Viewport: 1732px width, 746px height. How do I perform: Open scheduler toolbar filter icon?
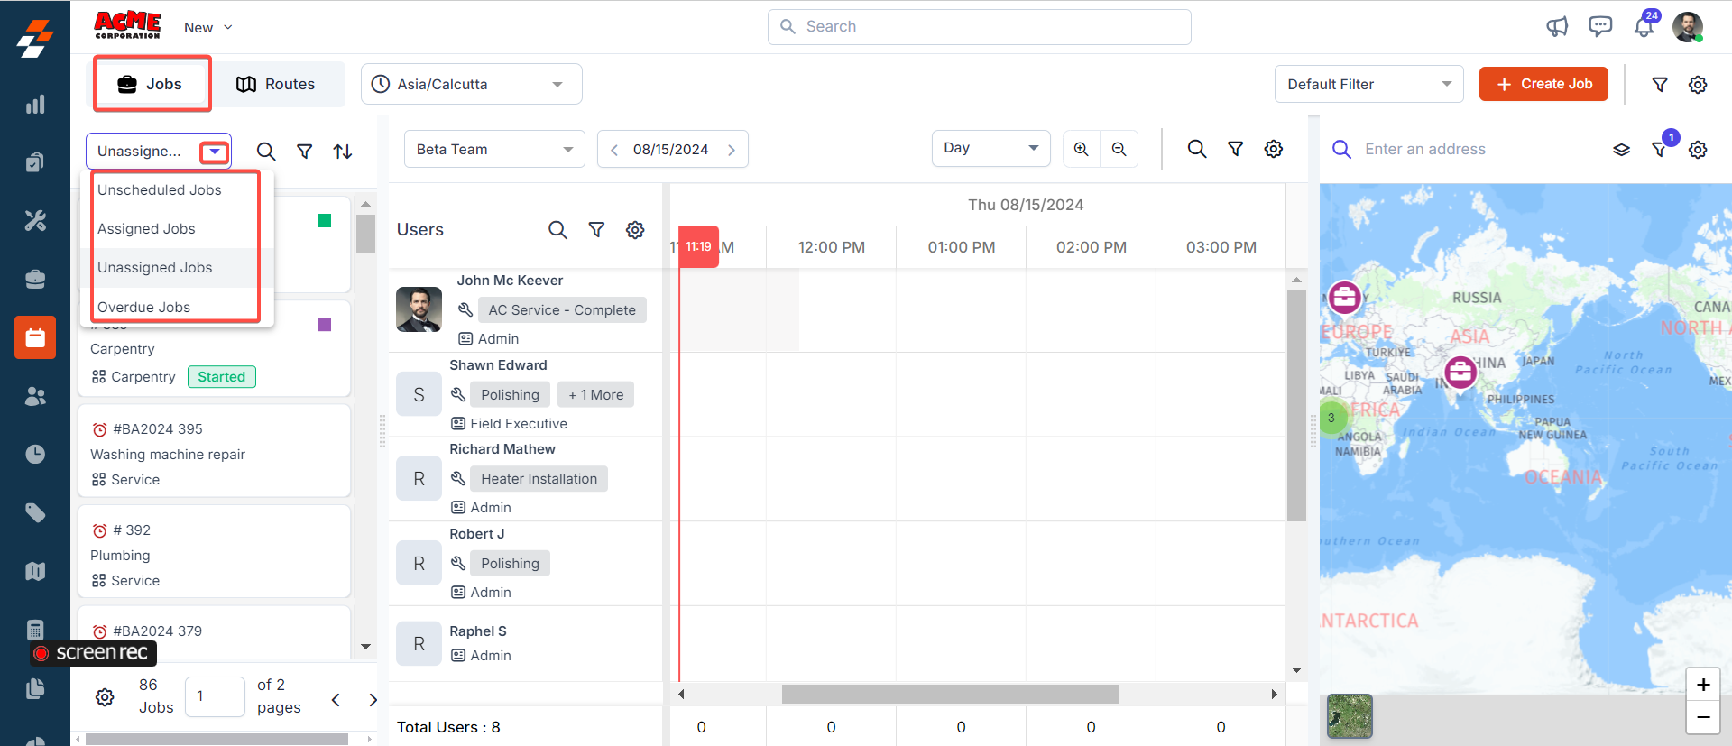1236,149
